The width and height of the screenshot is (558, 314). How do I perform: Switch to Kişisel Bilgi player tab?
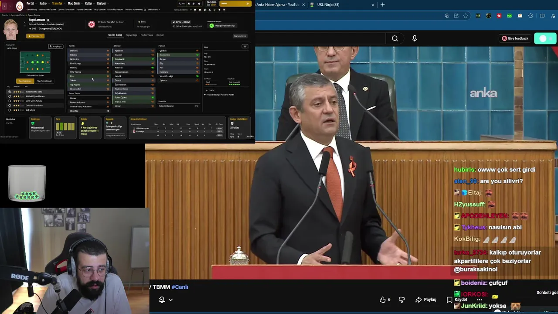coord(131,35)
